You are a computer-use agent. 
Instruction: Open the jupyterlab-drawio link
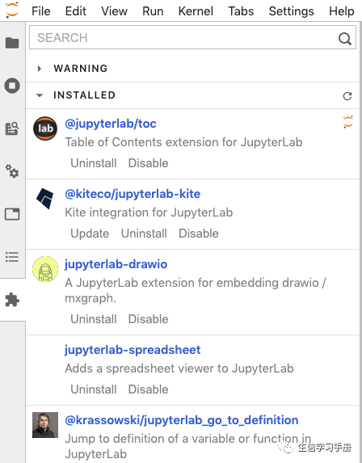click(116, 264)
